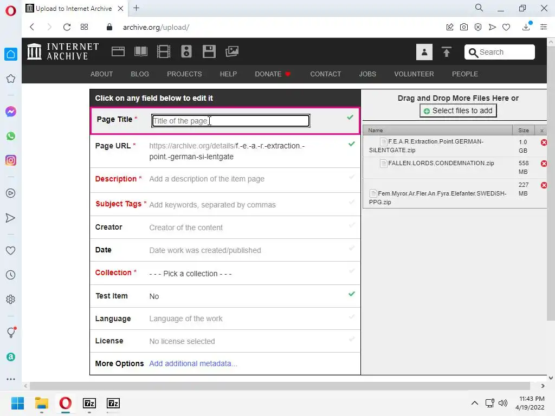Image resolution: width=555 pixels, height=416 pixels.
Task: Remove FALLEN.LORDS.CONDEMNATION.zip file
Action: (544, 164)
